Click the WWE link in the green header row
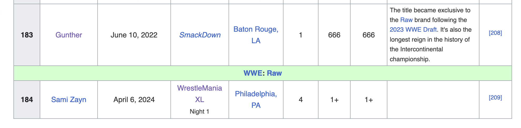 coord(253,73)
